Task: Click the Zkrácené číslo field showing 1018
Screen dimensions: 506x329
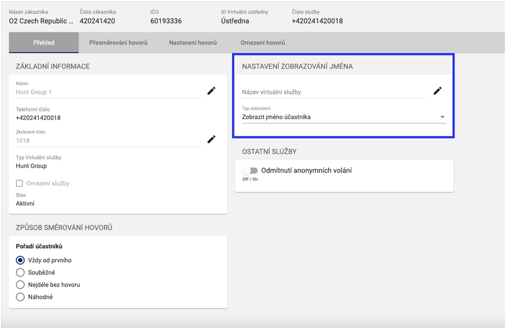Action: click(x=107, y=141)
